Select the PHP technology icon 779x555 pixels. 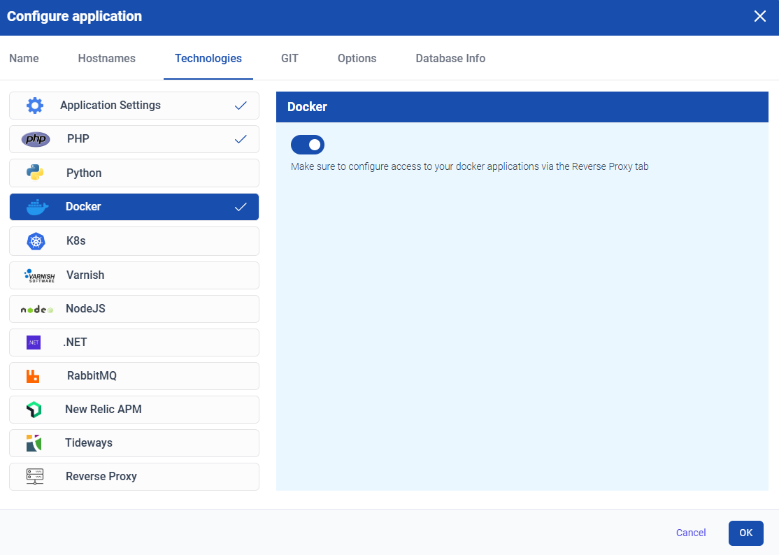tap(35, 138)
